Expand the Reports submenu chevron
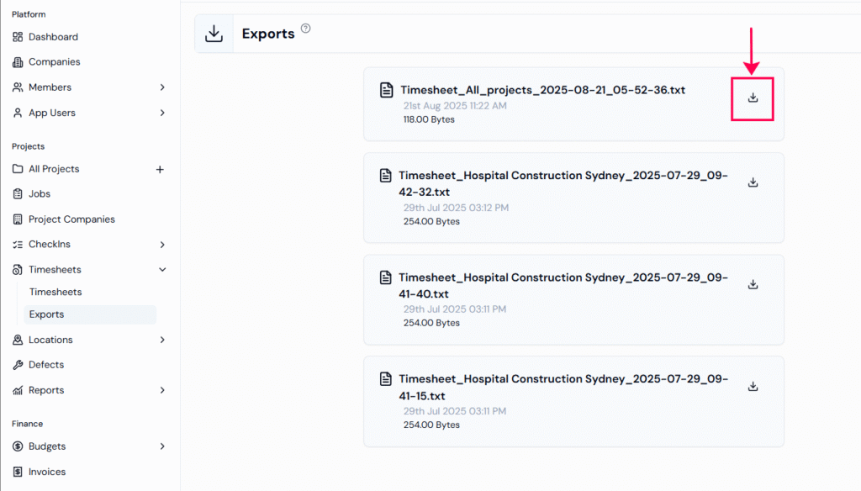 162,390
